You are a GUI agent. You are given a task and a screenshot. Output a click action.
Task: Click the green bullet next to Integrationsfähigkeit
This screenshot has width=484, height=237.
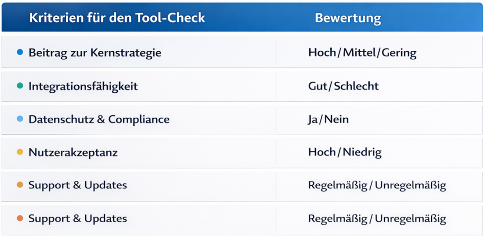pyautogui.click(x=20, y=86)
